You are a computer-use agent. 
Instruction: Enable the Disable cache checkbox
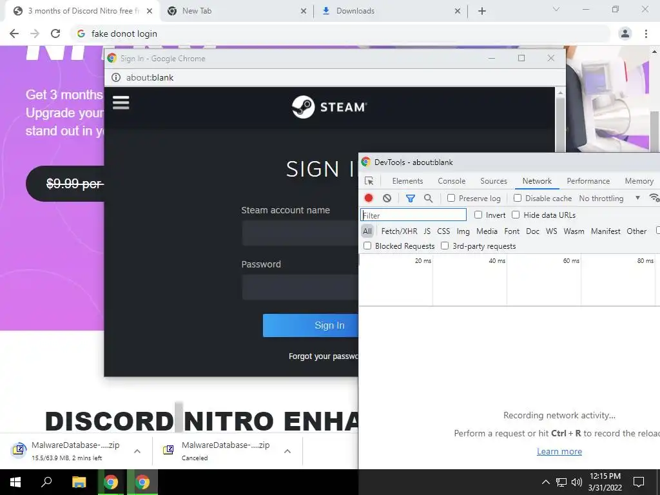(518, 198)
